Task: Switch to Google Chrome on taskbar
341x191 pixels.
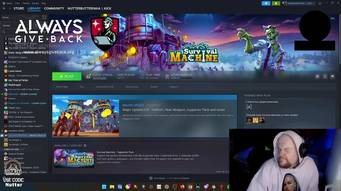Action: point(190,187)
